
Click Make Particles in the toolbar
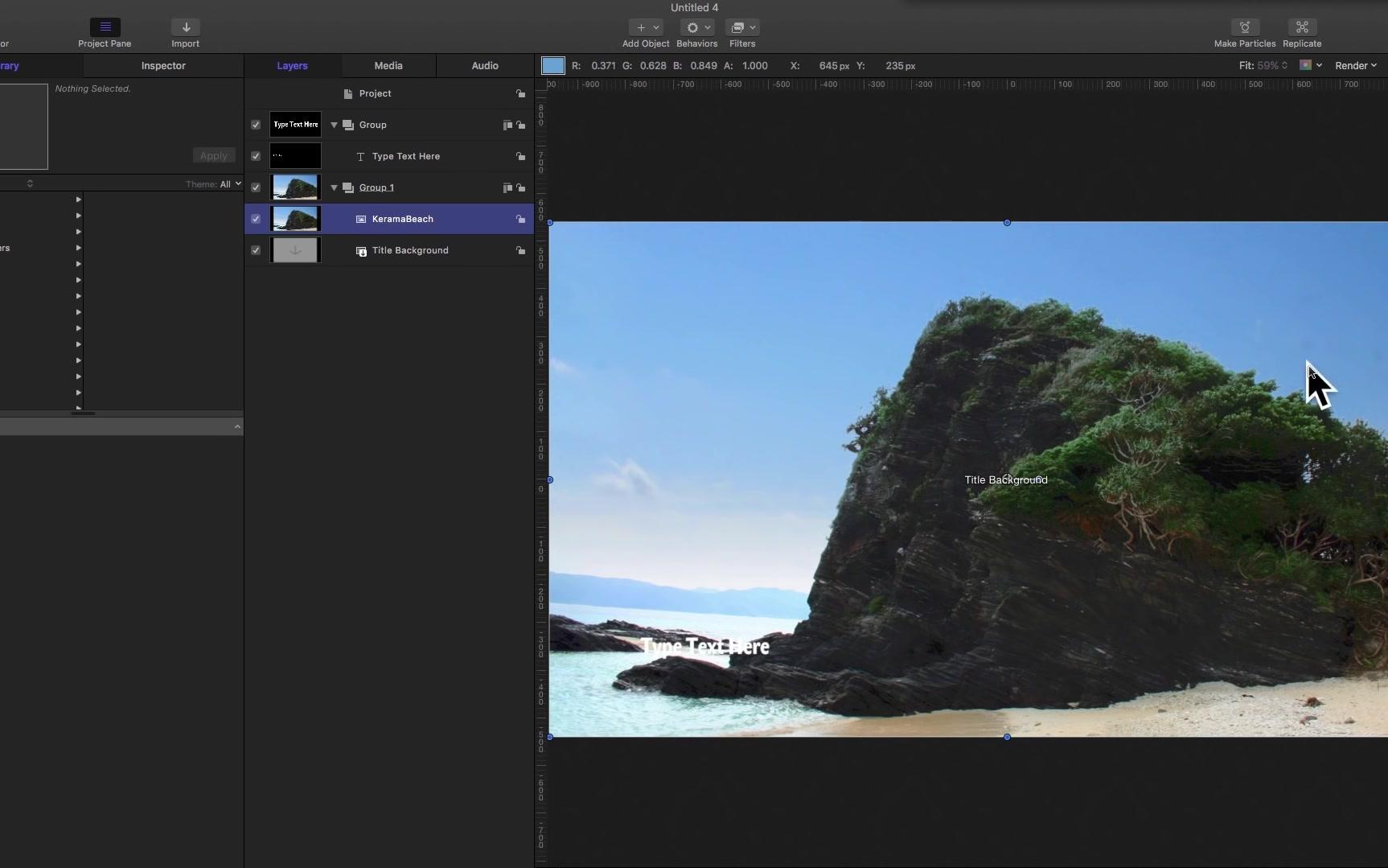coord(1243,27)
